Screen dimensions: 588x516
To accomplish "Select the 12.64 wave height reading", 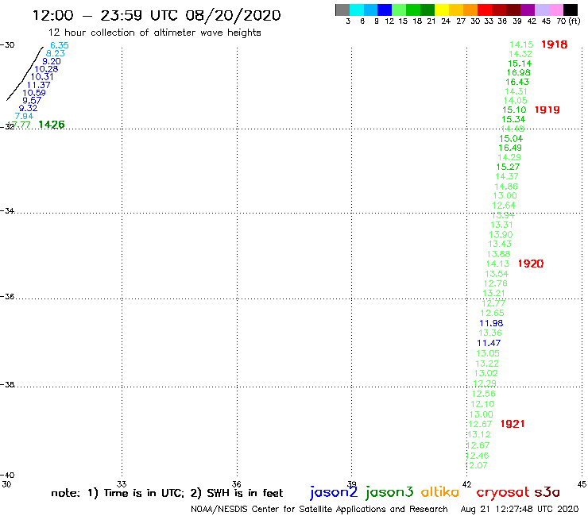I will click(x=504, y=206).
